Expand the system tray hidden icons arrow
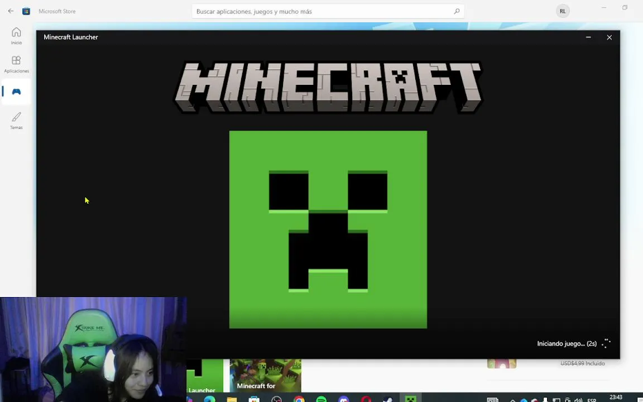Viewport: 643px width, 402px height. pos(512,400)
